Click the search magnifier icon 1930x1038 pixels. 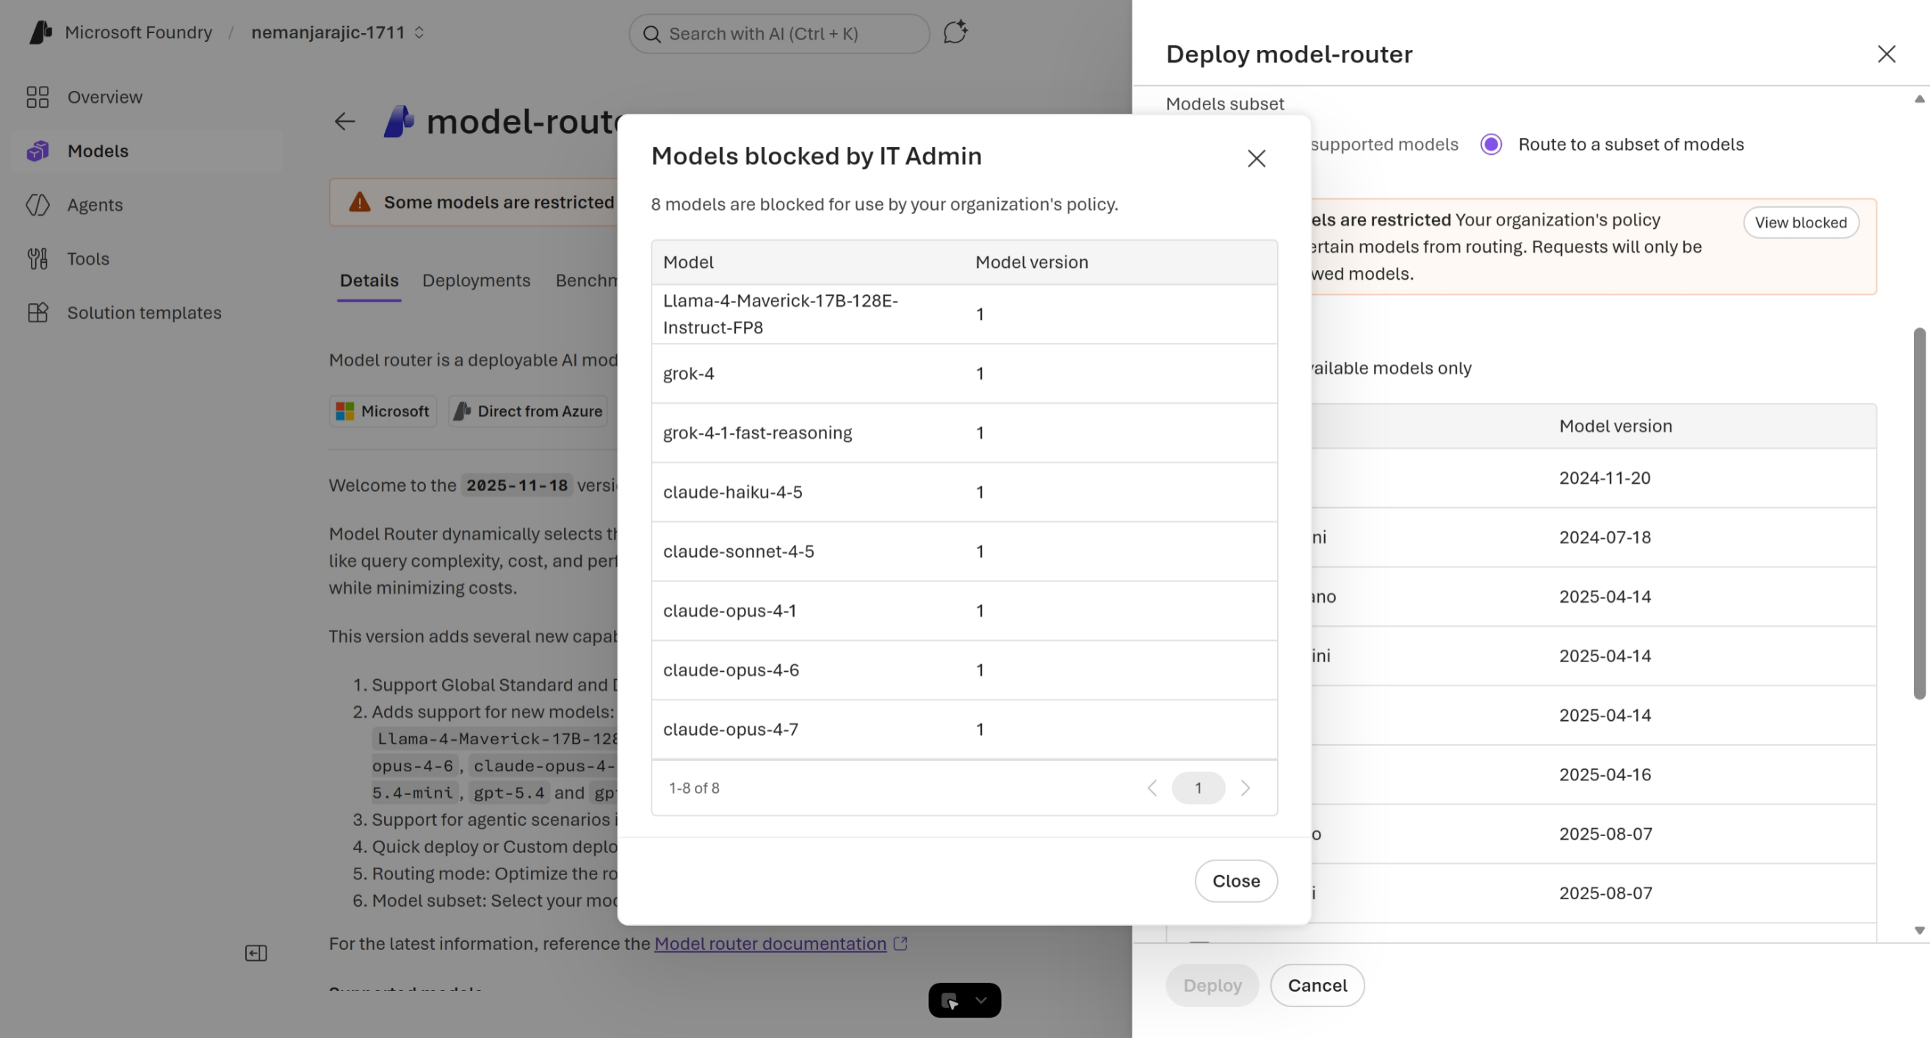tap(652, 34)
